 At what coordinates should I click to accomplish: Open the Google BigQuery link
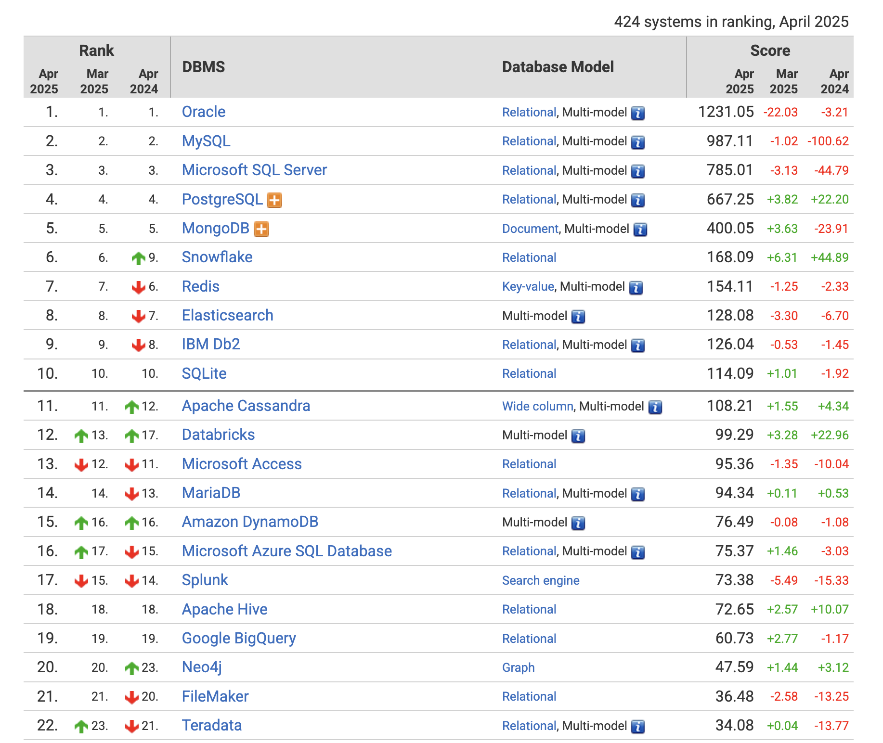click(x=239, y=638)
